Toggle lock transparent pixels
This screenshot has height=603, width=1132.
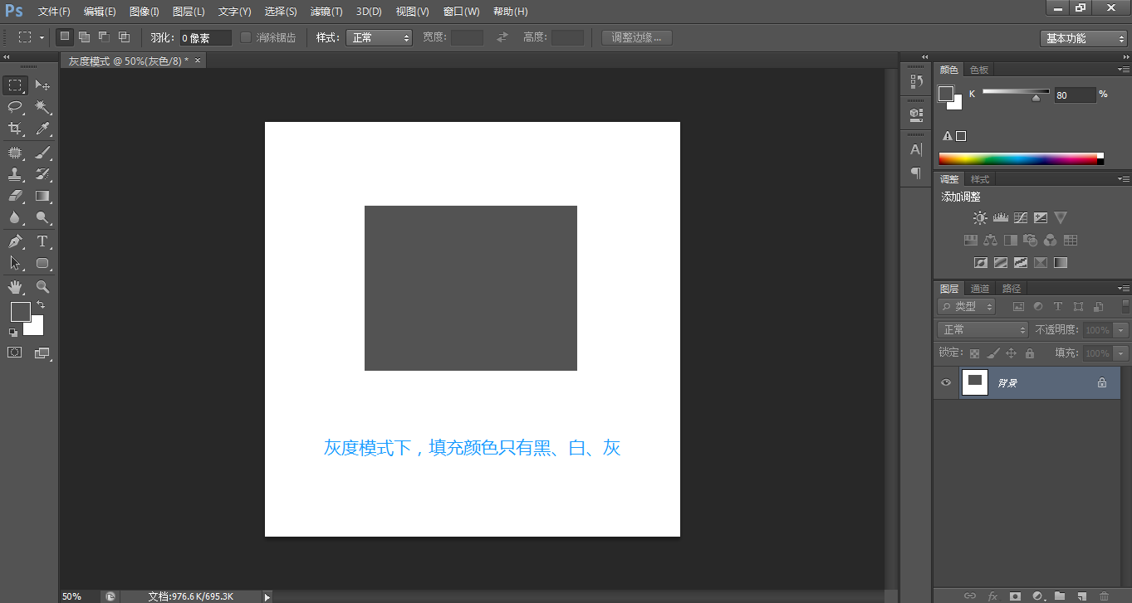[974, 353]
